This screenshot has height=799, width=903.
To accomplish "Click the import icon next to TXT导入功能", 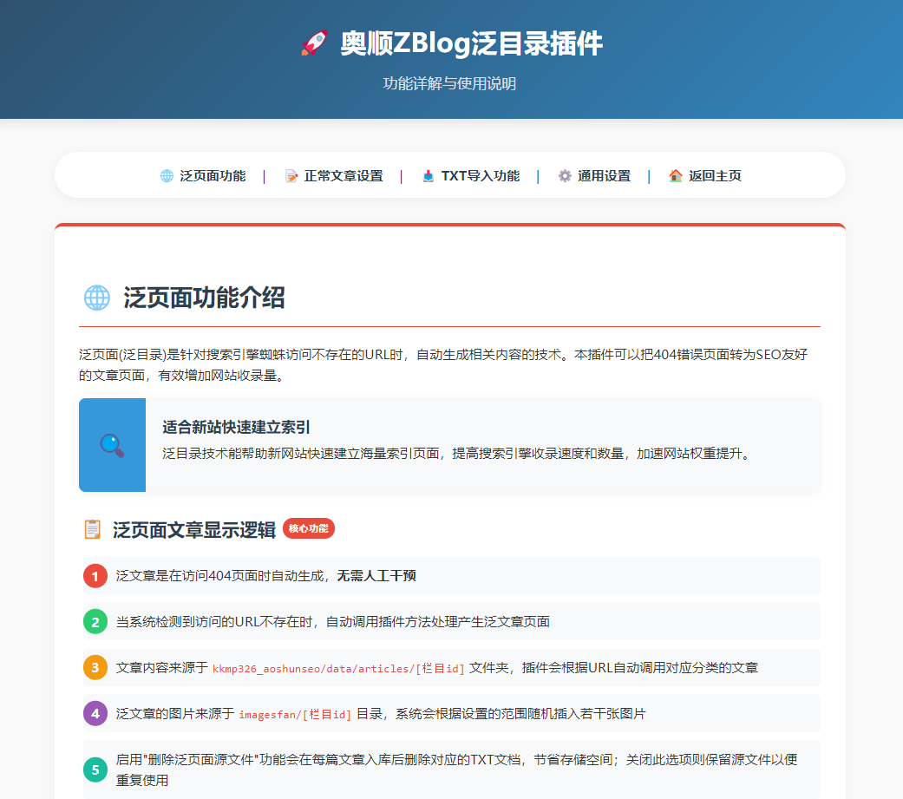I will tap(428, 176).
